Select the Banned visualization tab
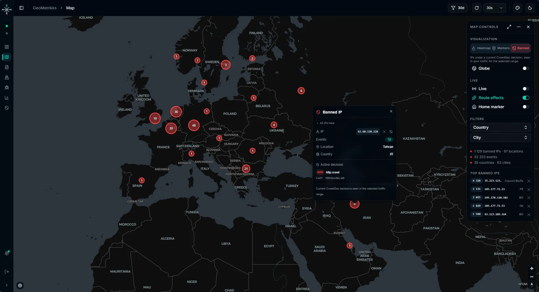 point(521,48)
